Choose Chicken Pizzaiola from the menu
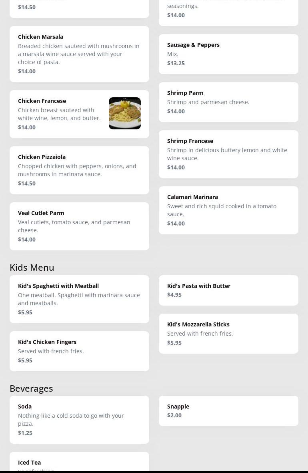The width and height of the screenshot is (308, 473). tap(79, 170)
